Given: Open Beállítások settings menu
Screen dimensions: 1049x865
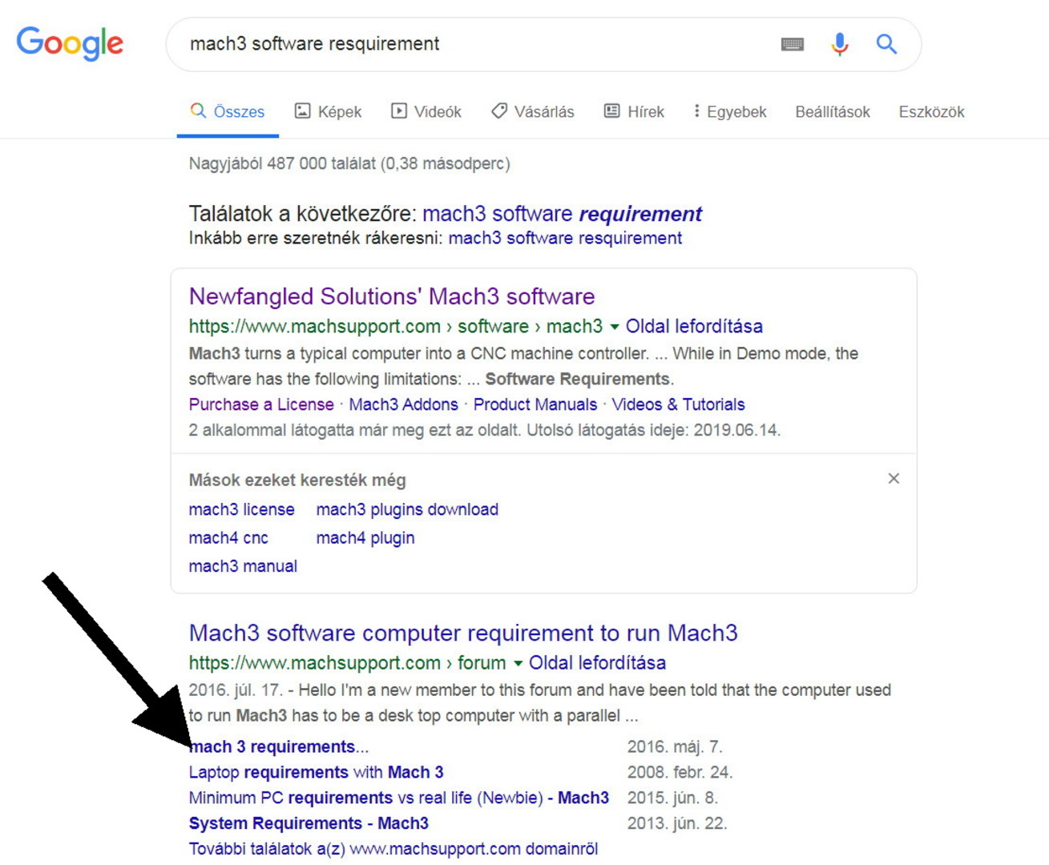Looking at the screenshot, I should click(832, 112).
